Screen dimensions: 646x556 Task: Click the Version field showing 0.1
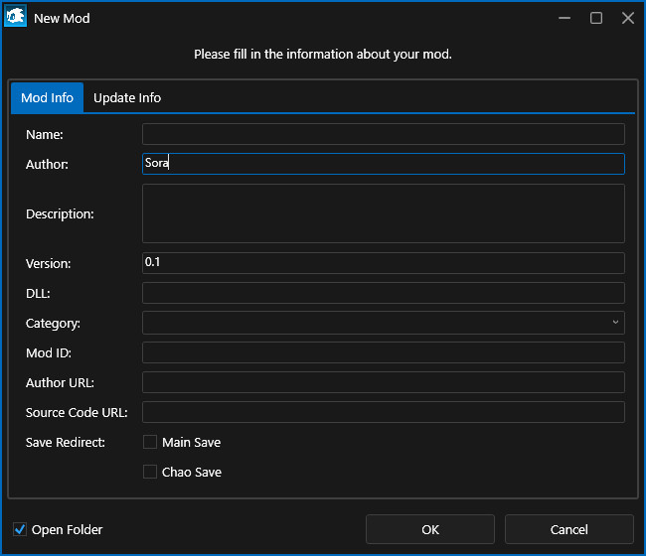pos(383,263)
